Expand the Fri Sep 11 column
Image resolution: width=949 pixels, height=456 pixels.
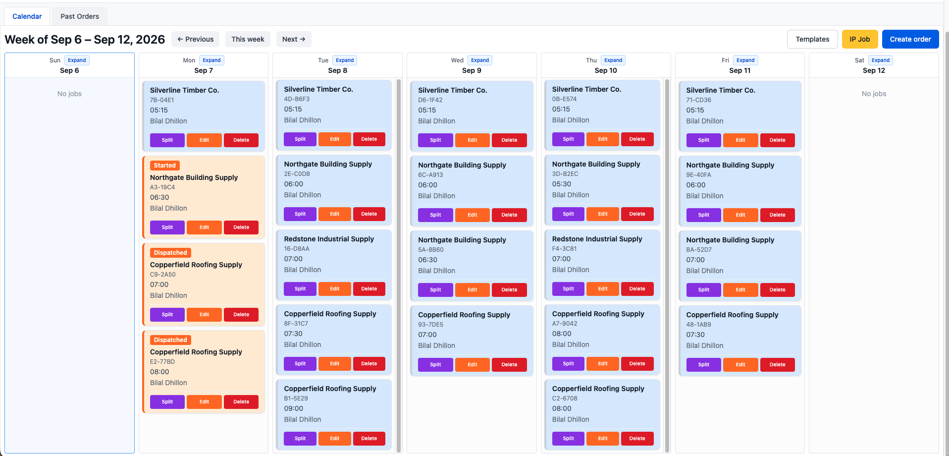(x=745, y=60)
